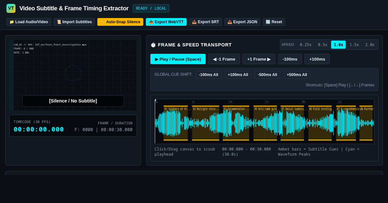The width and height of the screenshot is (388, 203).
Task: Nudge playhead forward 100ms
Action: coord(317,59)
